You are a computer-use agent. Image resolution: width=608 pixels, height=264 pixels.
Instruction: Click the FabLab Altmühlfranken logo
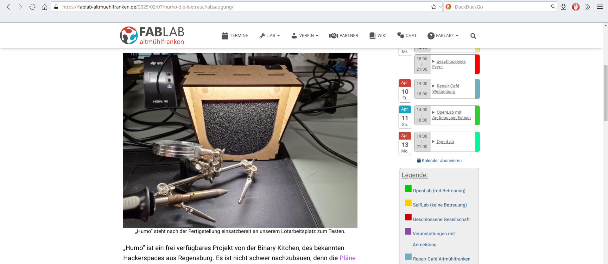point(152,35)
